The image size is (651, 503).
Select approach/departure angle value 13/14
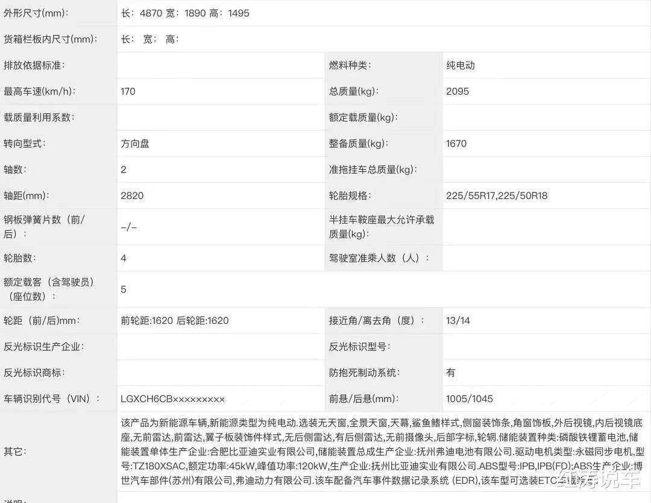(458, 321)
